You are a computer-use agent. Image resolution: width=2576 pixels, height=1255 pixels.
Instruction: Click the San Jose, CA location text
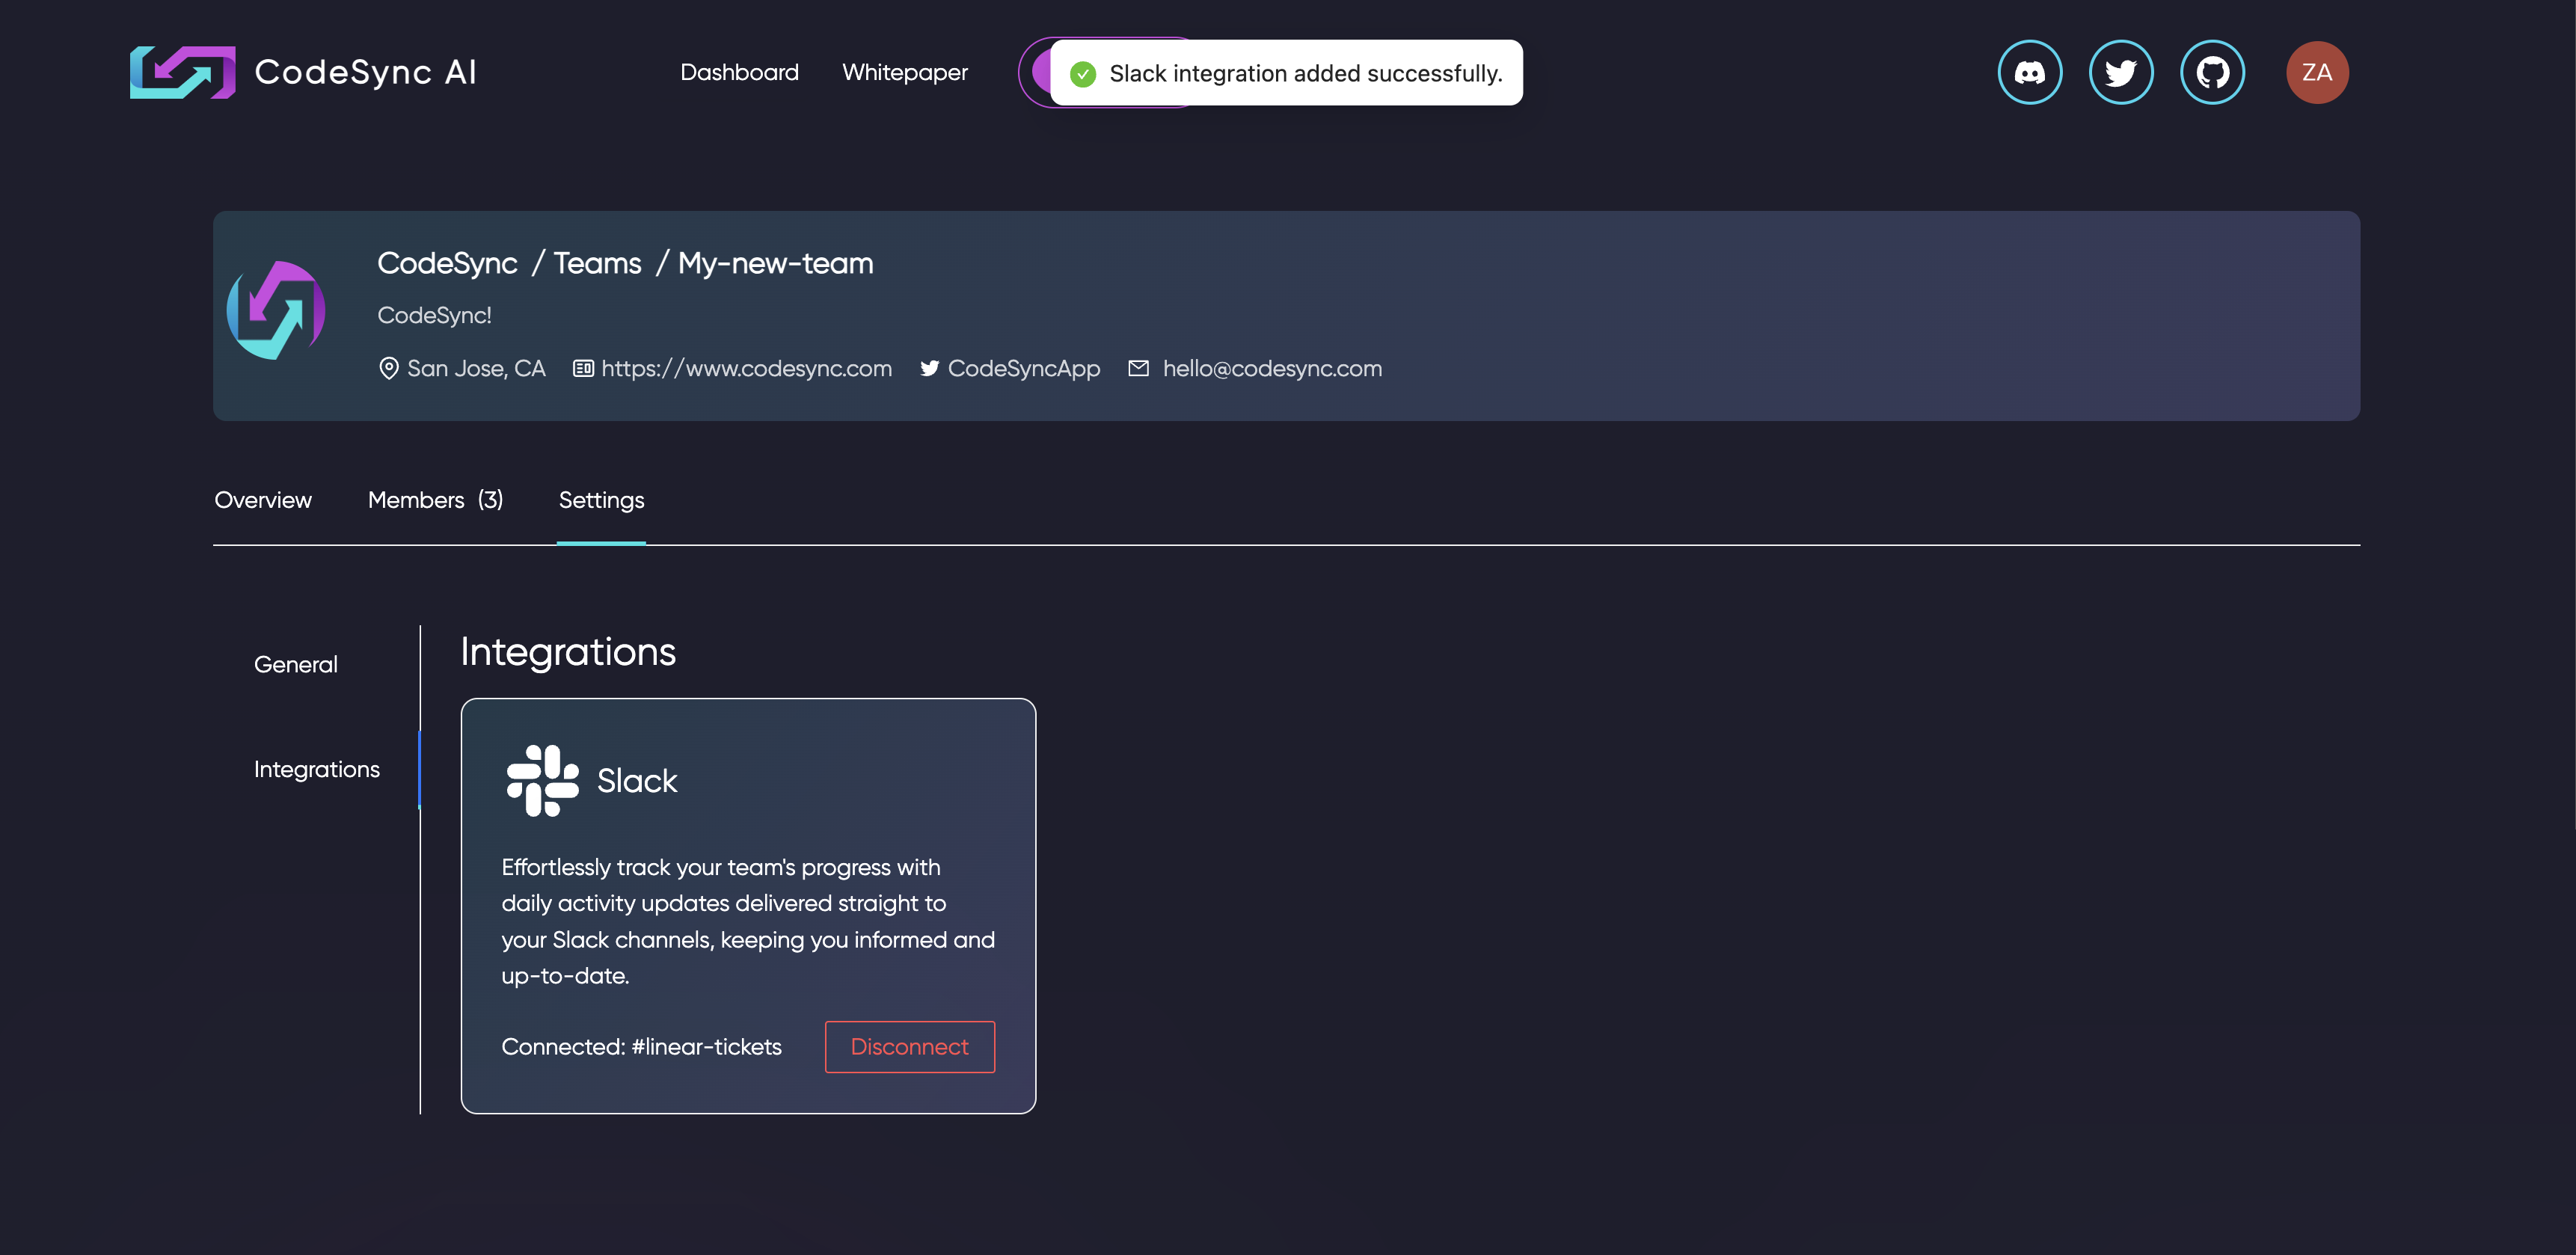pyautogui.click(x=476, y=368)
